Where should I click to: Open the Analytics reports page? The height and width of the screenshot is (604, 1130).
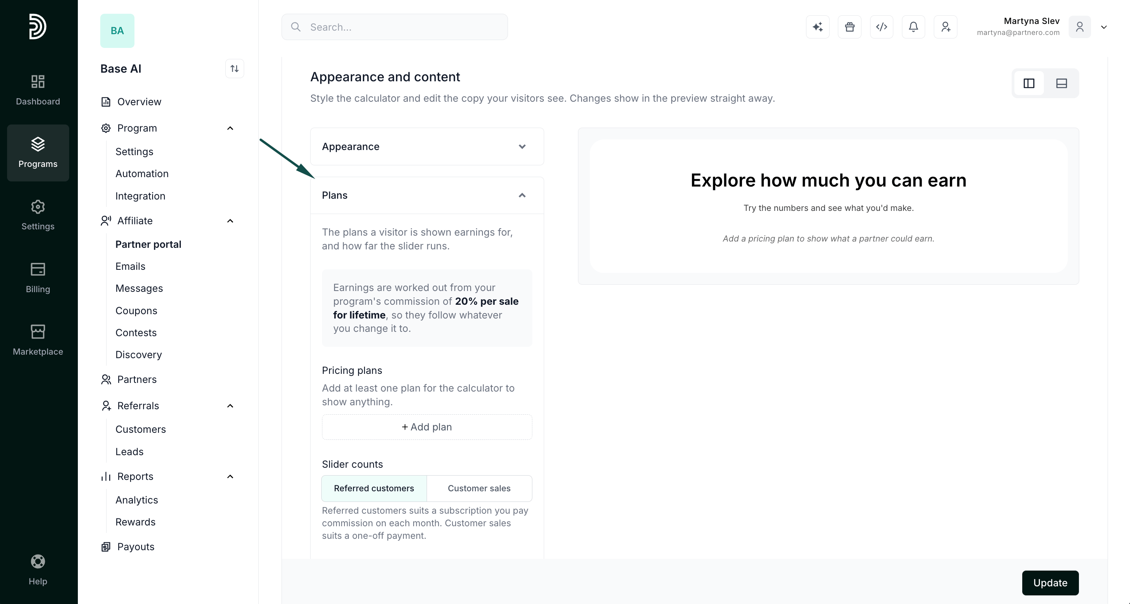click(x=136, y=500)
